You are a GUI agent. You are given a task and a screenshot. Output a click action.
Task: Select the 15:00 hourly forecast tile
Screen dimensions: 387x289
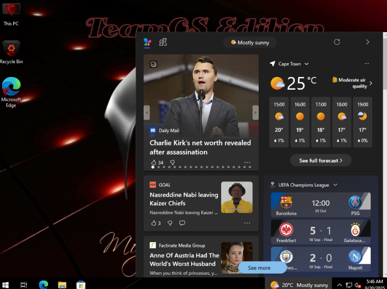click(279, 122)
